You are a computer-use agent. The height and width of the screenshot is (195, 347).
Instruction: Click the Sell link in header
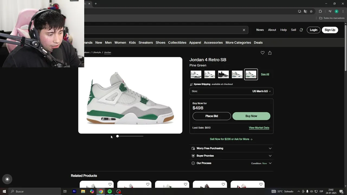(x=294, y=30)
